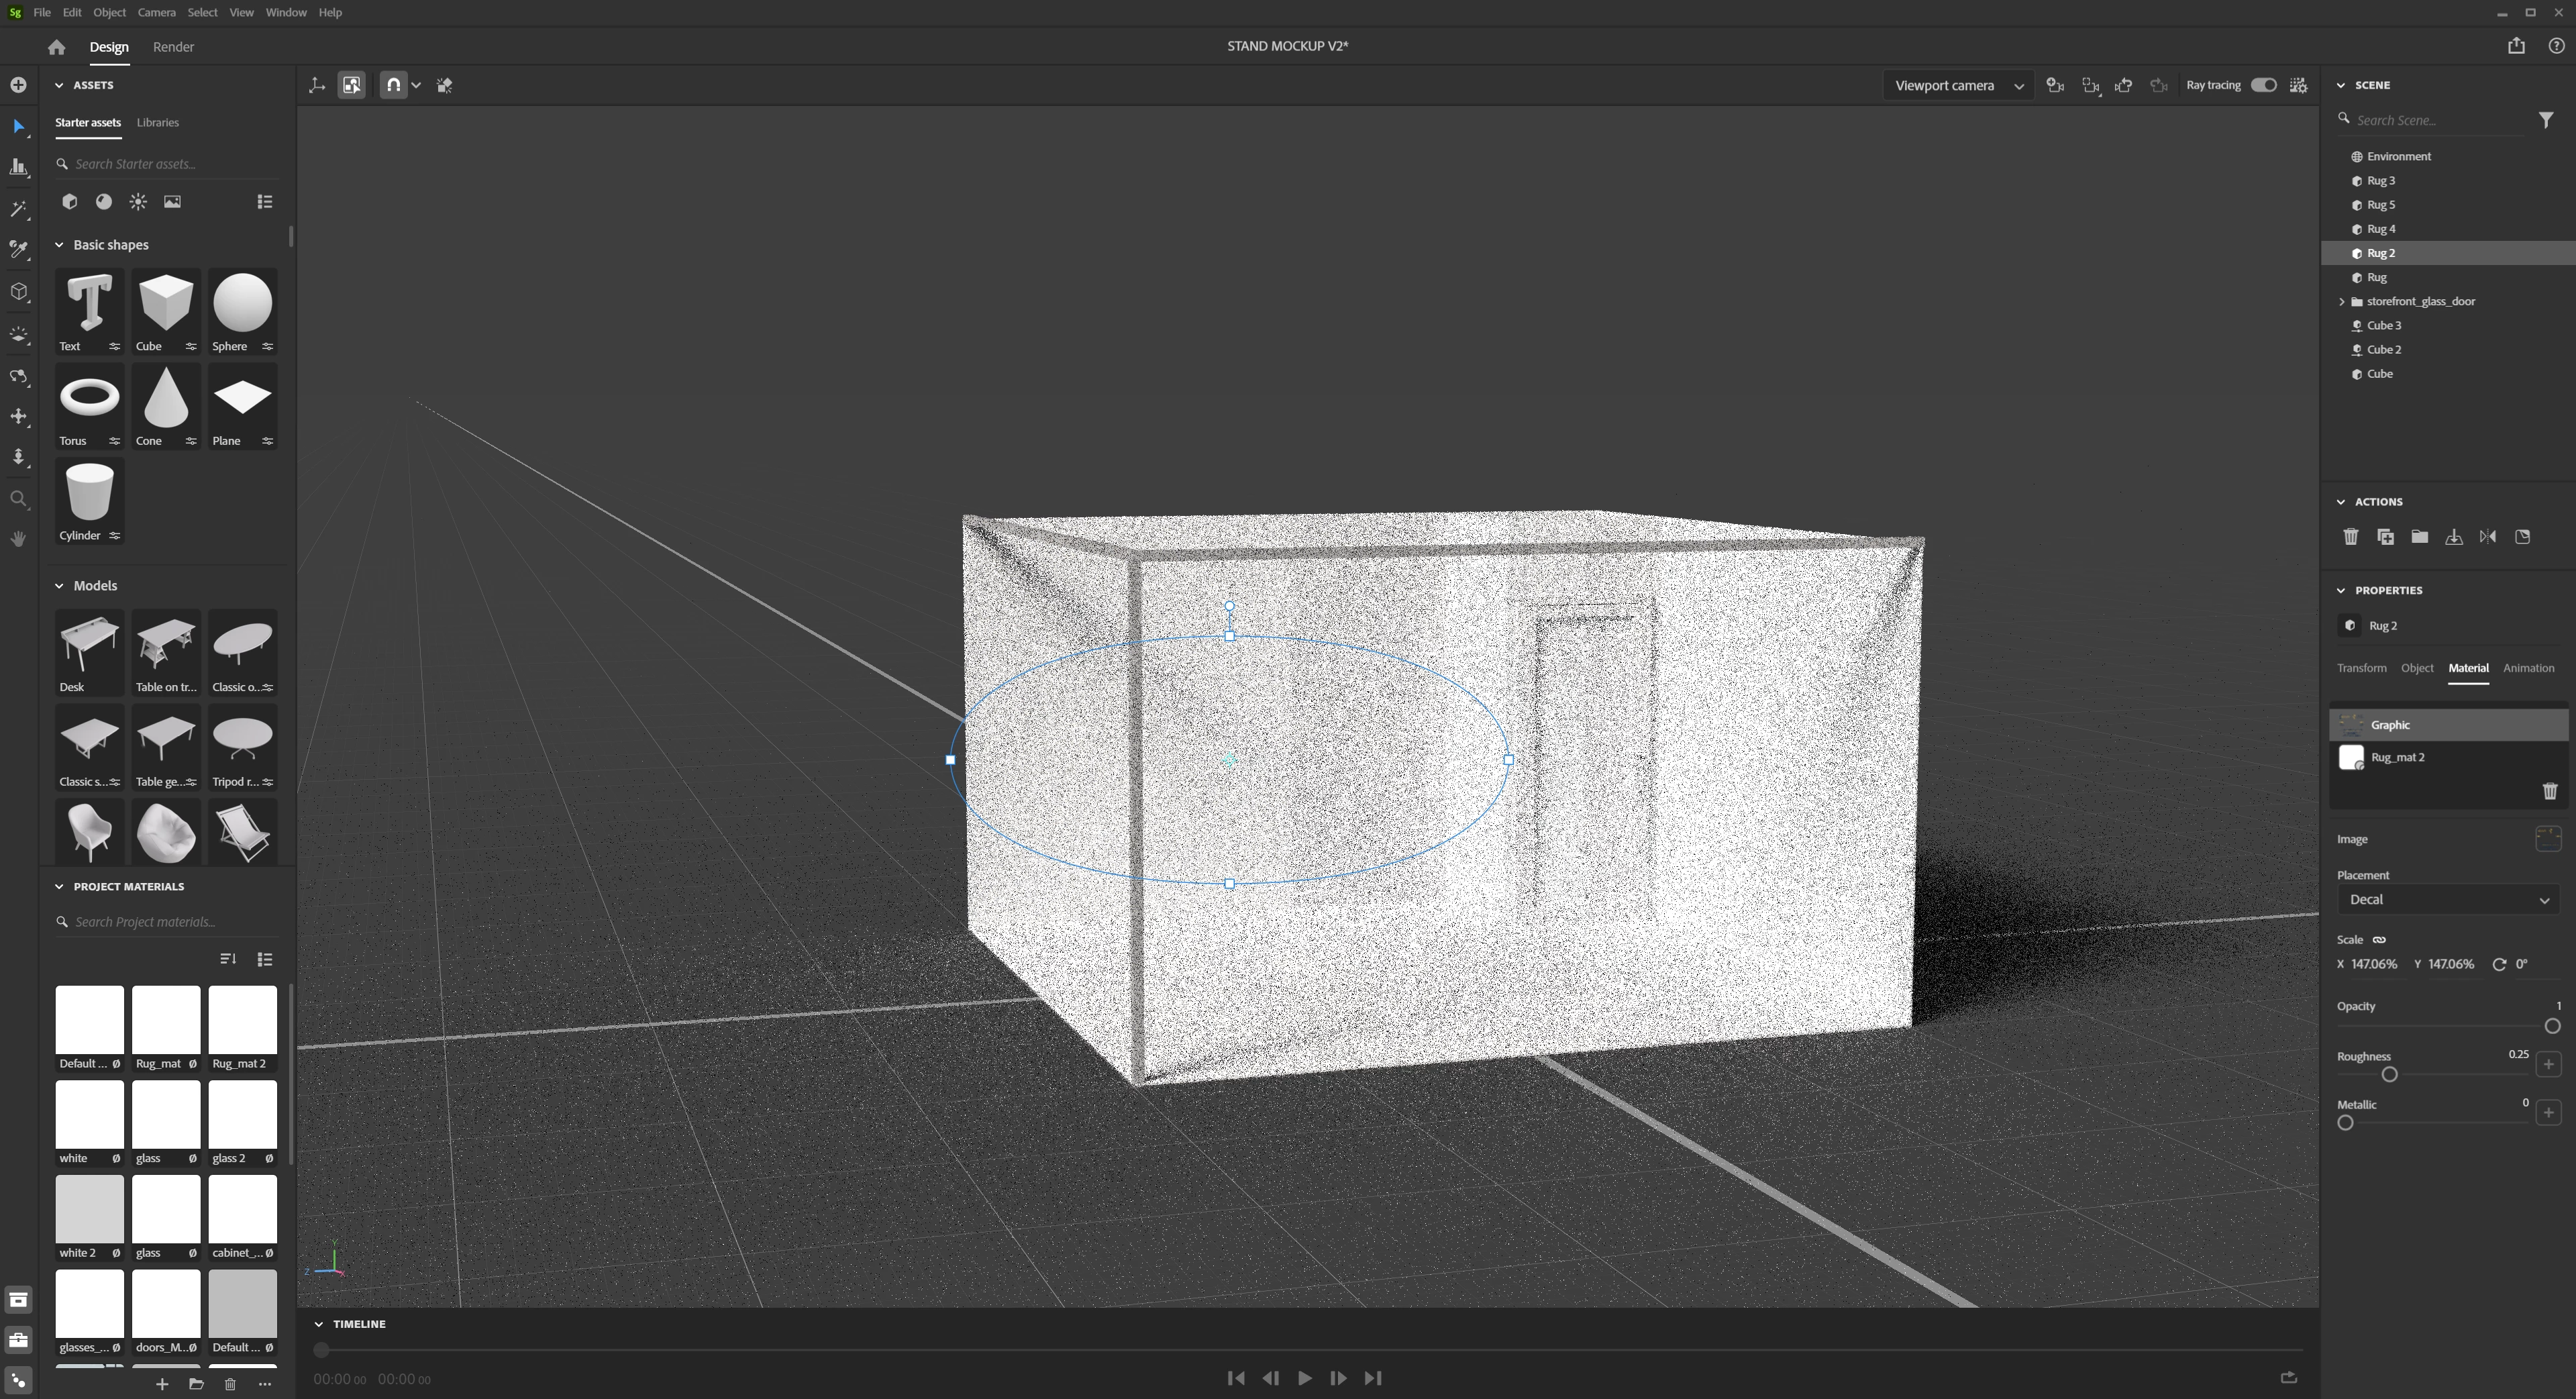
Task: Open the Placement Decal dropdown
Action: pos(2447,900)
